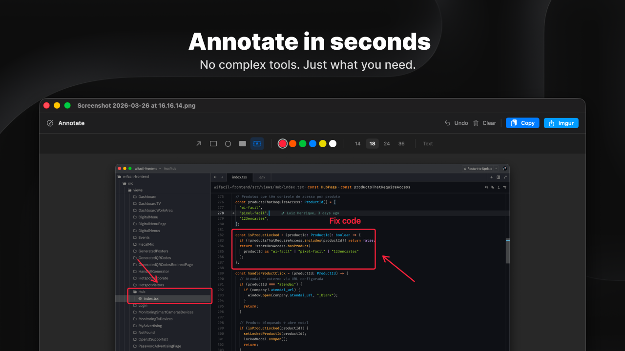Select the filled rectangle tool

point(243,144)
